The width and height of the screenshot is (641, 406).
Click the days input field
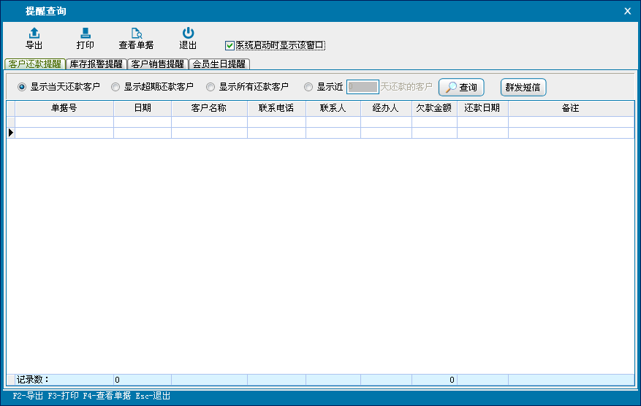[362, 87]
